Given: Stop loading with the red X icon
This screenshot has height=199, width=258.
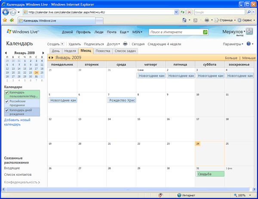Looking at the screenshot, I should (x=189, y=12).
